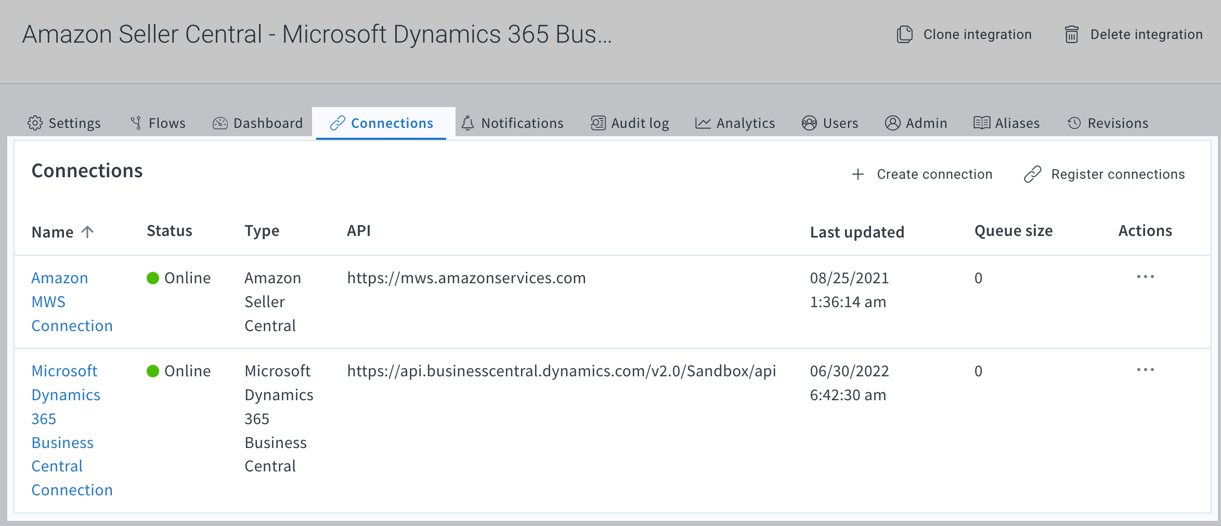Click the Actions column header

pos(1145,231)
